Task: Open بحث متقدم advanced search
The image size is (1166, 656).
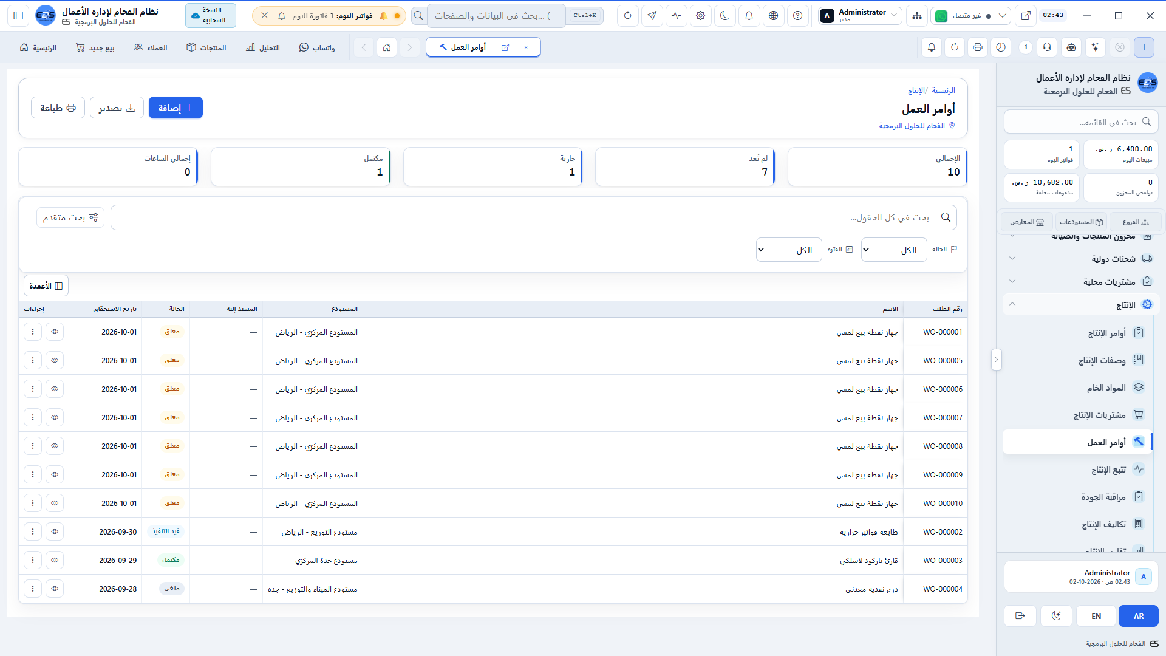Action: pos(70,217)
